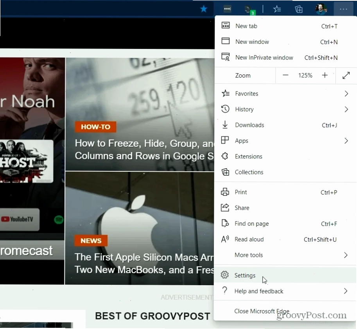This screenshot has width=357, height=329.
Task: Click the BEST OF GROOVYPOST heading
Action: click(x=152, y=316)
